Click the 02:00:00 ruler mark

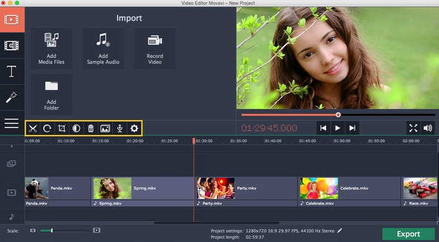[411, 141]
